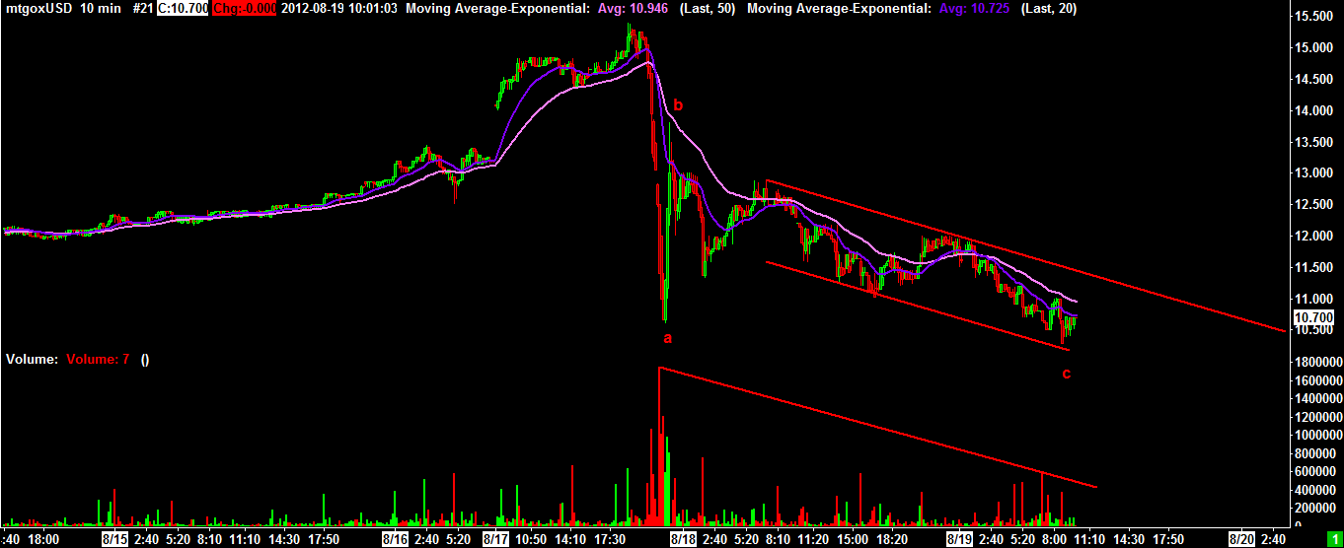Click the 18:00 time axis label
The image size is (1344, 548).
tap(43, 540)
